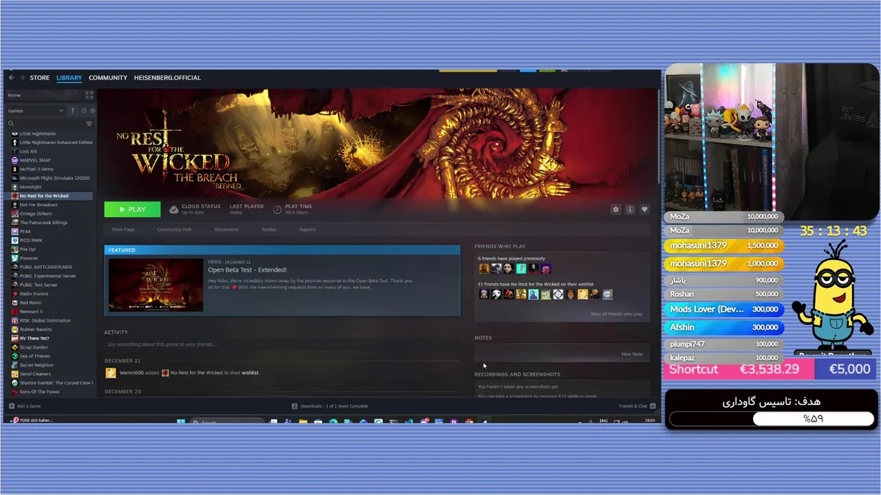
Task: Click the green PLAY button
Action: click(x=132, y=209)
